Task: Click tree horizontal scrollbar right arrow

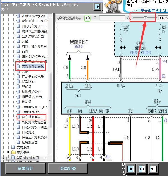Action: [45, 159]
